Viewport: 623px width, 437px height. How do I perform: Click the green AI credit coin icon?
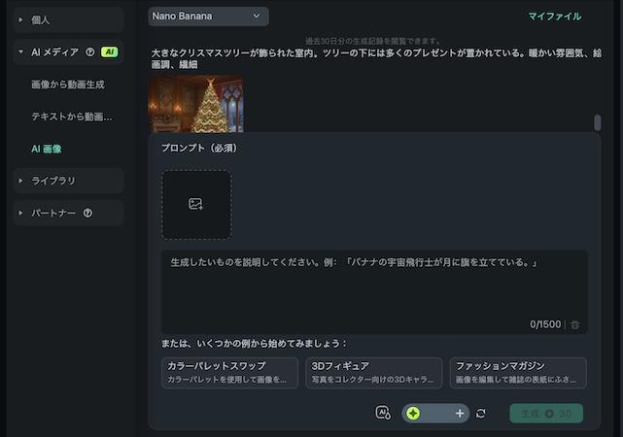413,414
